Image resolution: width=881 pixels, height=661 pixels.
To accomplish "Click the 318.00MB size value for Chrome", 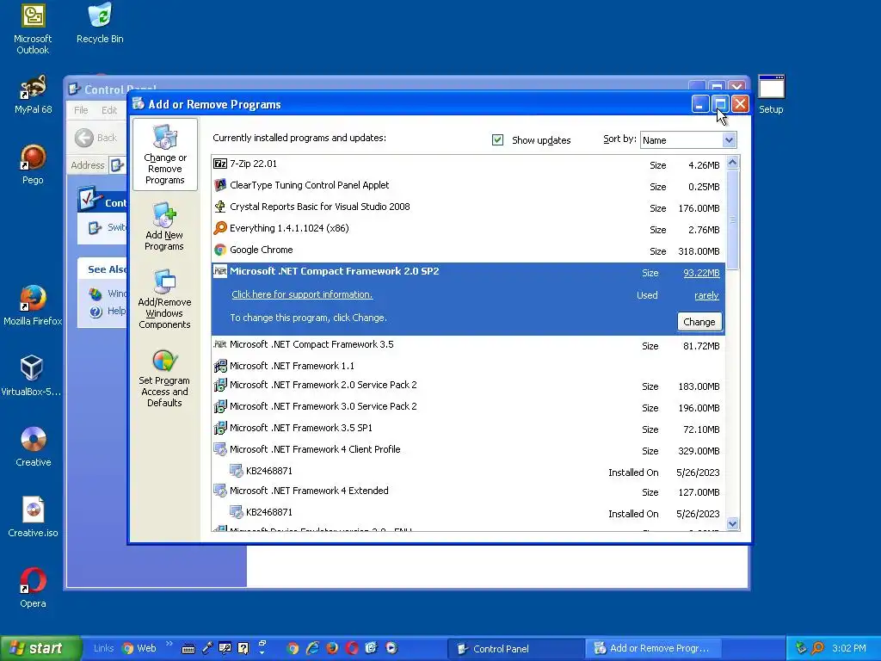I will coord(699,251).
